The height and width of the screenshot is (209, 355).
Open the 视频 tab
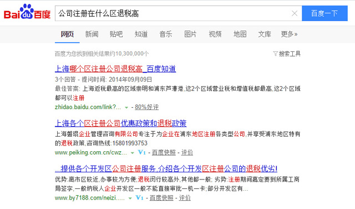(x=215, y=34)
